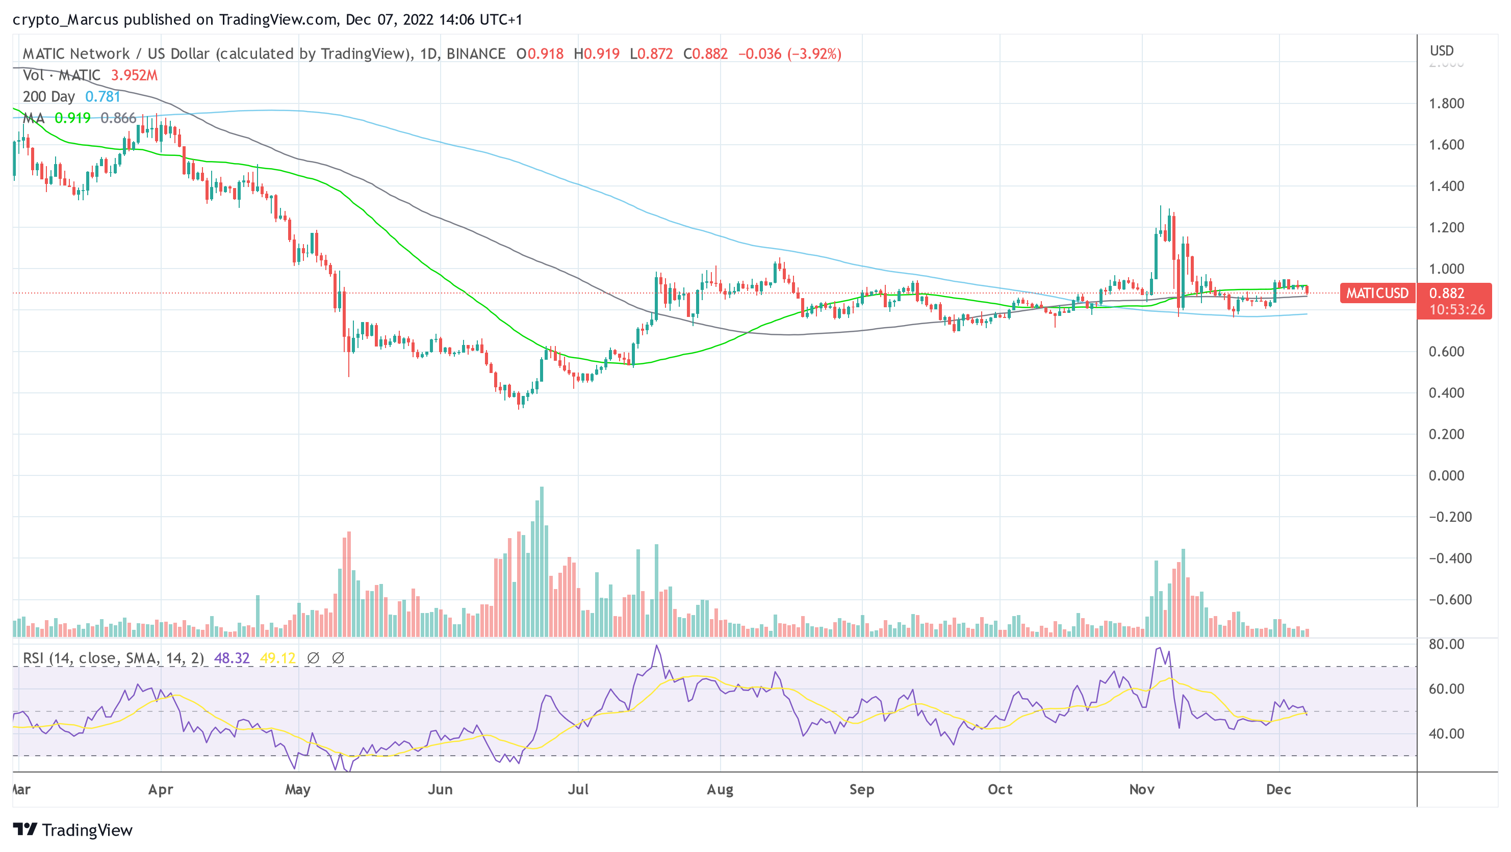Viewport: 1511px width, 852px height.
Task: Click the 1.400 price axis label
Action: tap(1446, 187)
